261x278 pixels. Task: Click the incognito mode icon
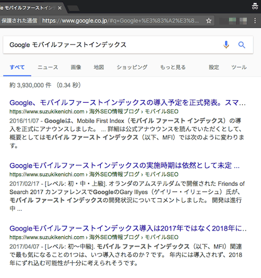pos(255,6)
